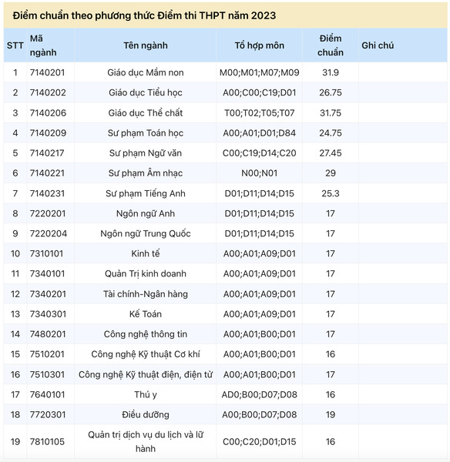The width and height of the screenshot is (450, 462).
Task: Select the score 19 for Điều dưỡng
Action: (331, 414)
